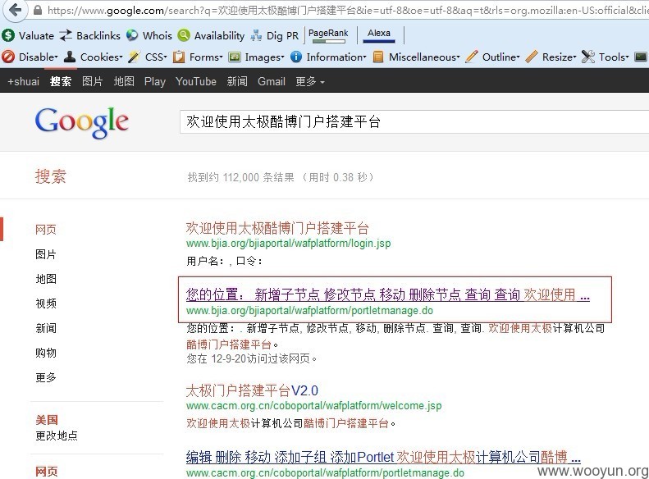Click the Forms clipboard icon

(179, 57)
